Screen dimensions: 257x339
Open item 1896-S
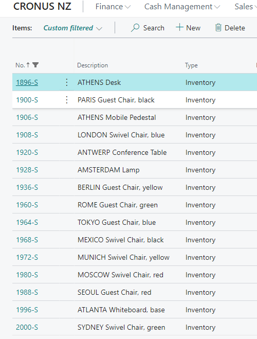click(x=27, y=82)
